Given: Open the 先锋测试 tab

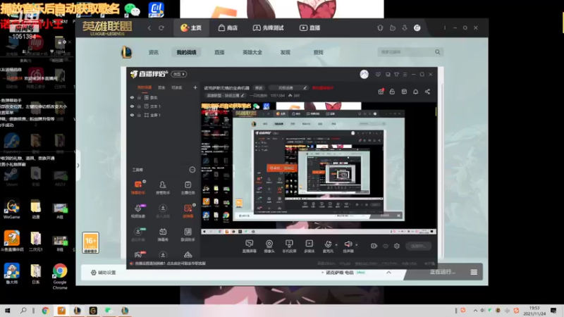Looking at the screenshot, I should click(269, 27).
